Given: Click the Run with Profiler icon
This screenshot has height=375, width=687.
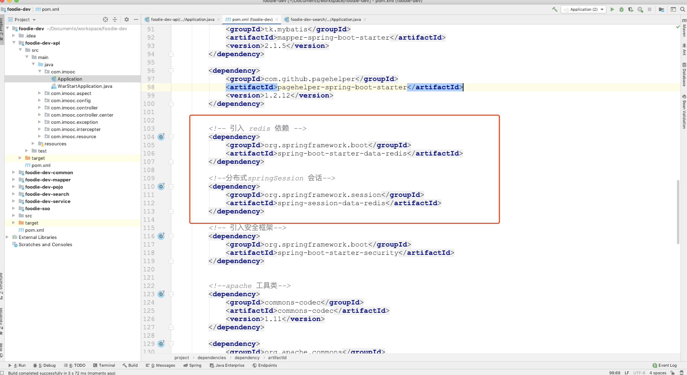Looking at the screenshot, I should [x=640, y=9].
